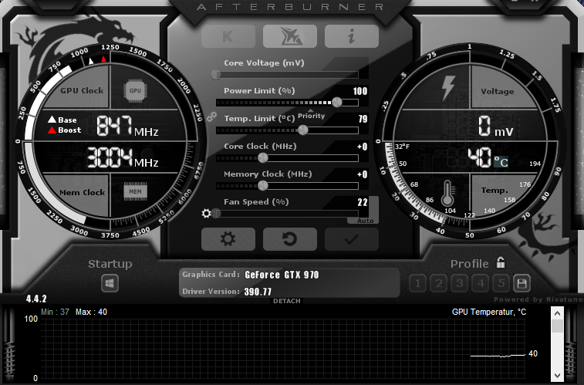The height and width of the screenshot is (385, 584).
Task: Click the 3004 MHz memory clock readout
Action: pos(123,157)
